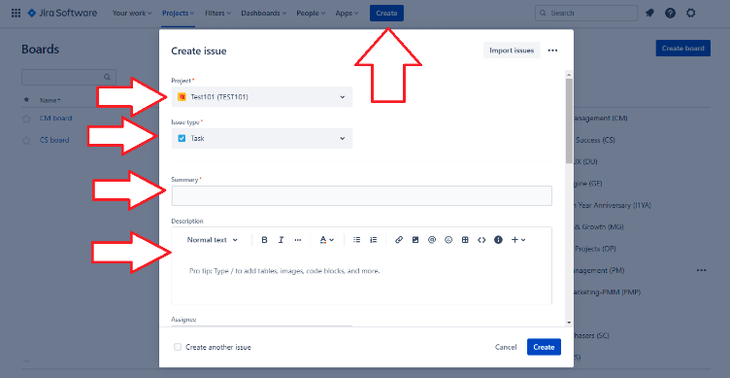Click the blue Create button in dialog
This screenshot has width=730, height=378.
click(544, 347)
